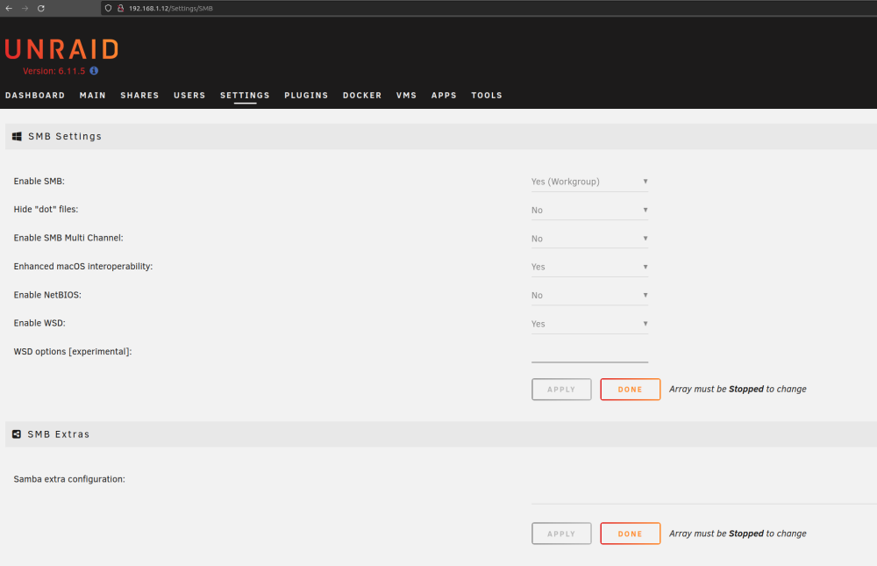Click the "Enable SMB Multi Channel:" label
The height and width of the screenshot is (566, 877).
(68, 238)
